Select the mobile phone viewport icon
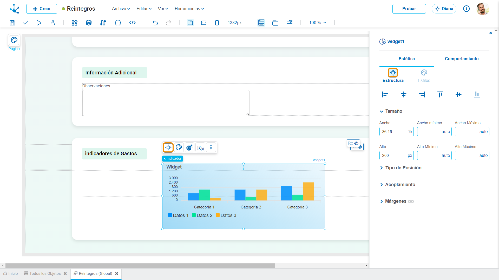 tap(217, 23)
